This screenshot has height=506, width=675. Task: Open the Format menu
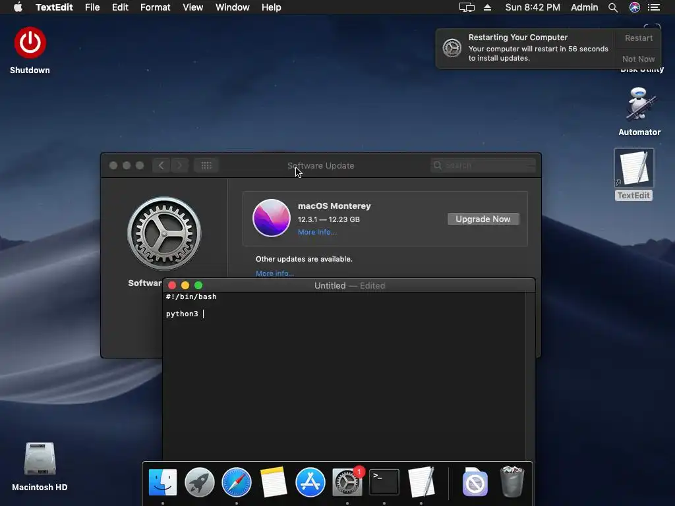tap(156, 7)
